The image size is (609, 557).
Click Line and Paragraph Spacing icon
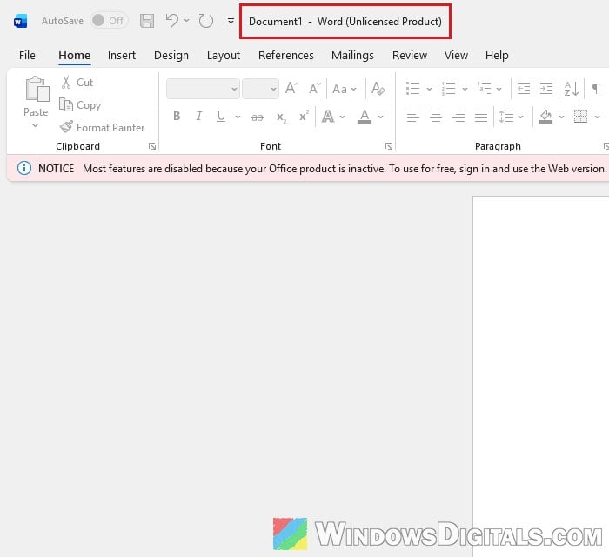point(506,116)
